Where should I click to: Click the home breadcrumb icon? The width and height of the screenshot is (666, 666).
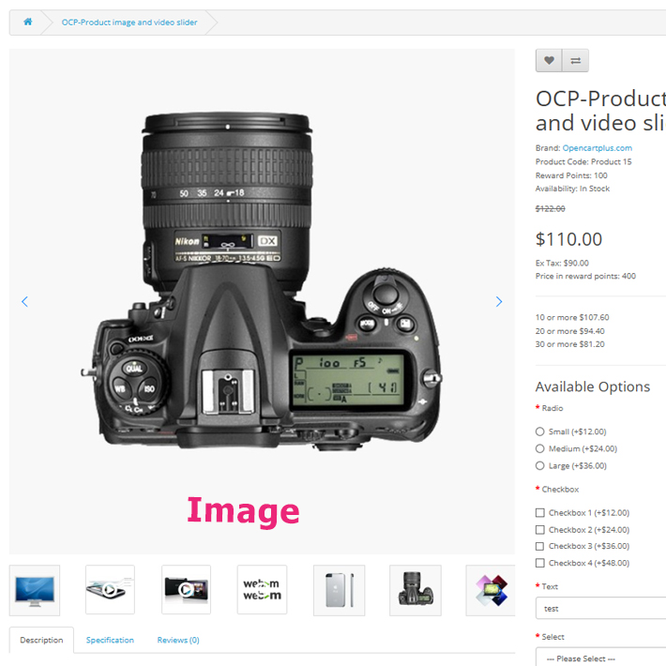[27, 22]
